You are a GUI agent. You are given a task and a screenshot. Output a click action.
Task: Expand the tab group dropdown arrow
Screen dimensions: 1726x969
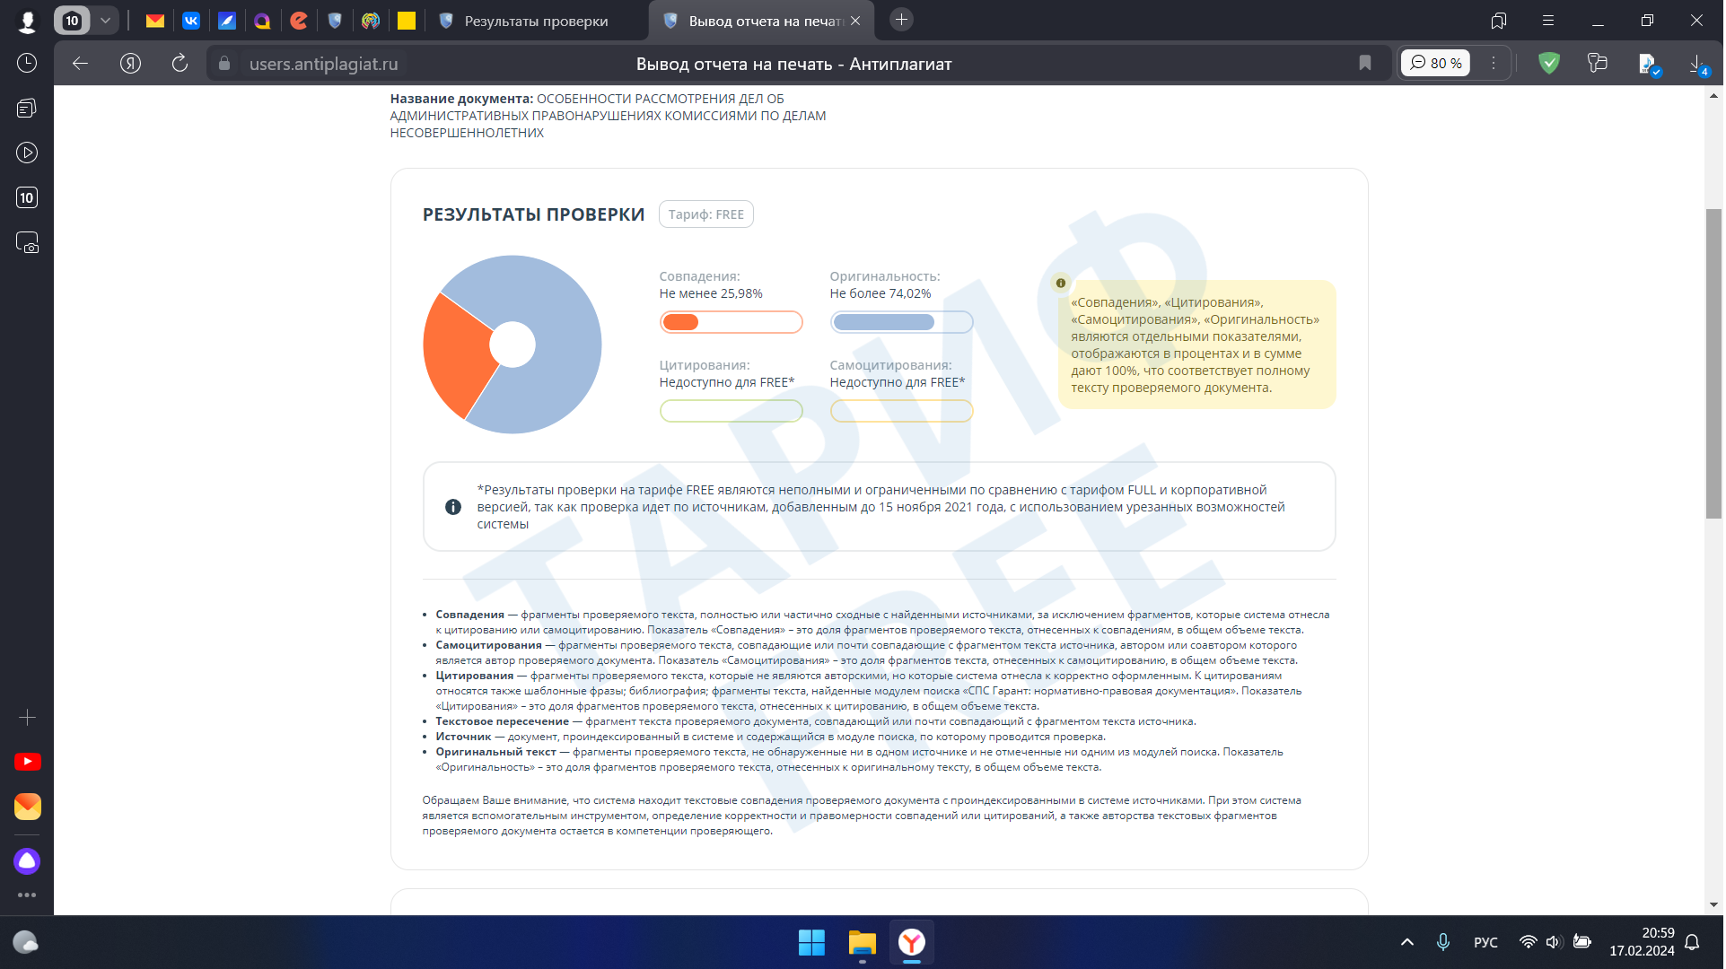coord(105,20)
